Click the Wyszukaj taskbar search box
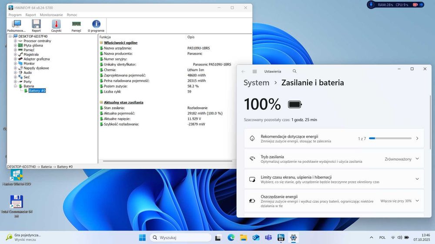The image size is (435, 244). (181, 237)
